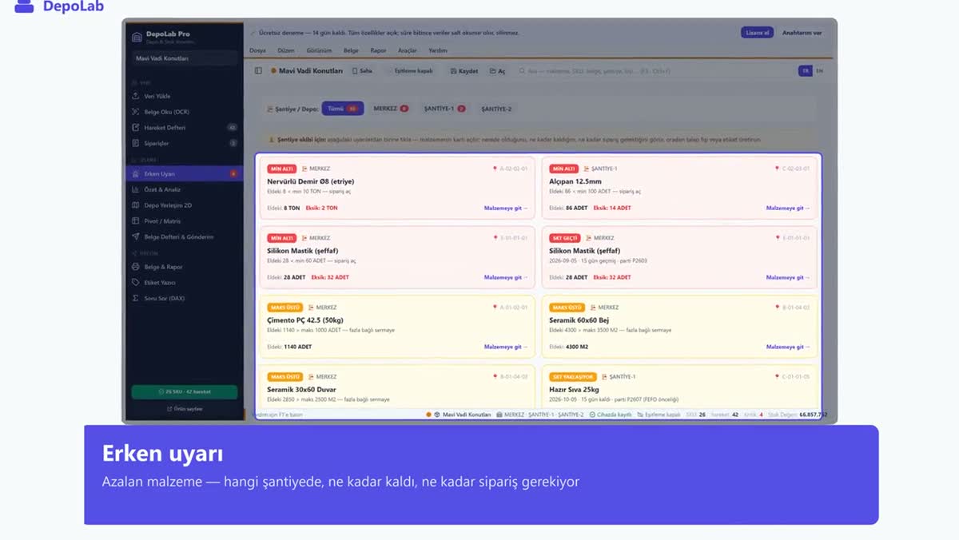Click the Aç open button
The height and width of the screenshot is (540, 959).
pyautogui.click(x=498, y=71)
